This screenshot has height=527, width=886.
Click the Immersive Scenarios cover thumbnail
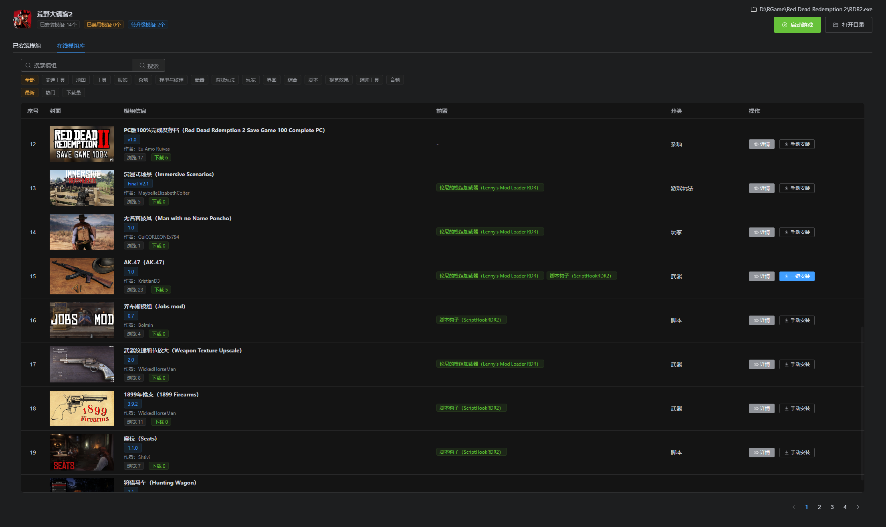(x=82, y=188)
